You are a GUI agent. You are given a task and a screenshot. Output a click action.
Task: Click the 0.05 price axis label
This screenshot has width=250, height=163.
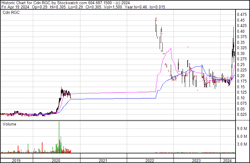click(241, 109)
